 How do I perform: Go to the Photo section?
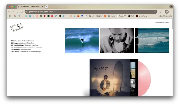(162, 22)
